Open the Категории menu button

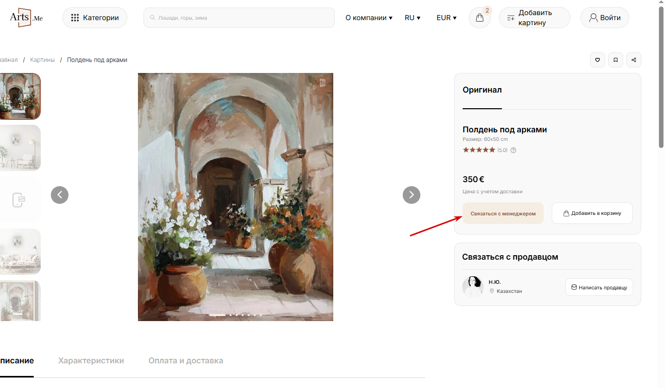pyautogui.click(x=95, y=18)
